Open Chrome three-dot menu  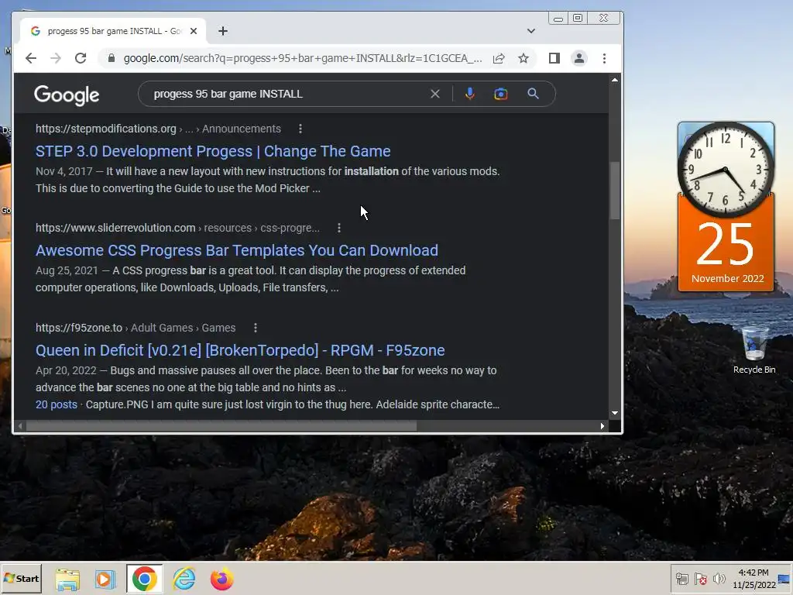click(x=604, y=58)
